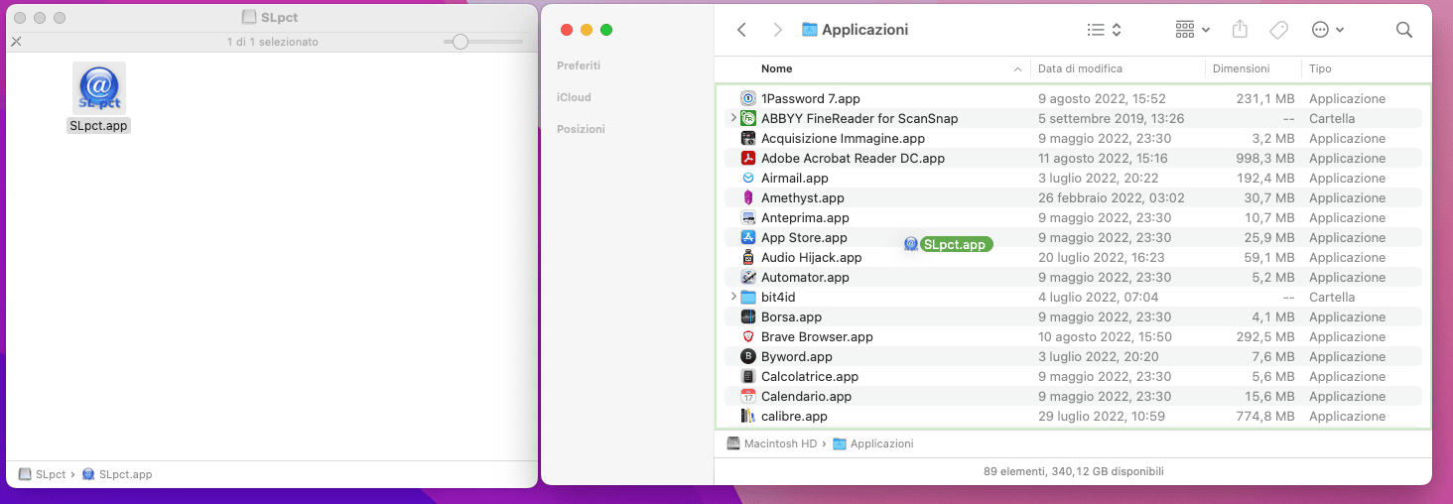The width and height of the screenshot is (1453, 504).
Task: Click the SLpct.app label under the icon
Action: [x=99, y=126]
